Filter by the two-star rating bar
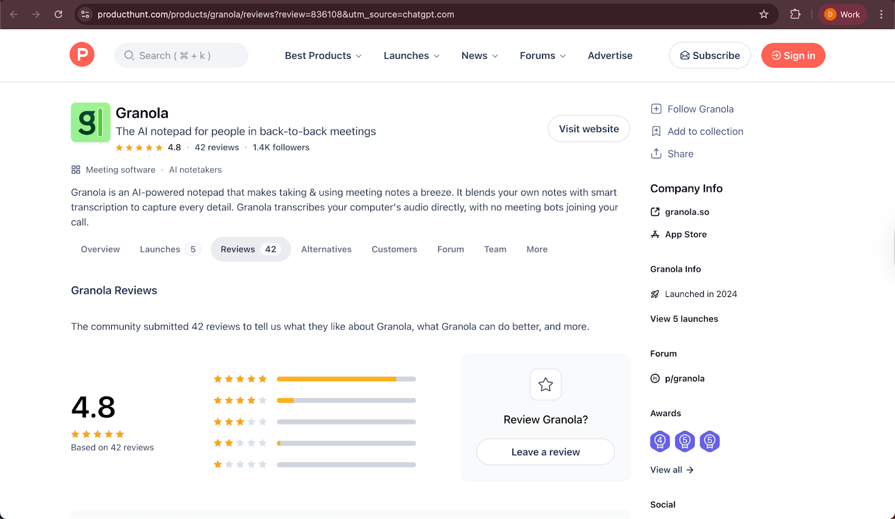 point(346,443)
